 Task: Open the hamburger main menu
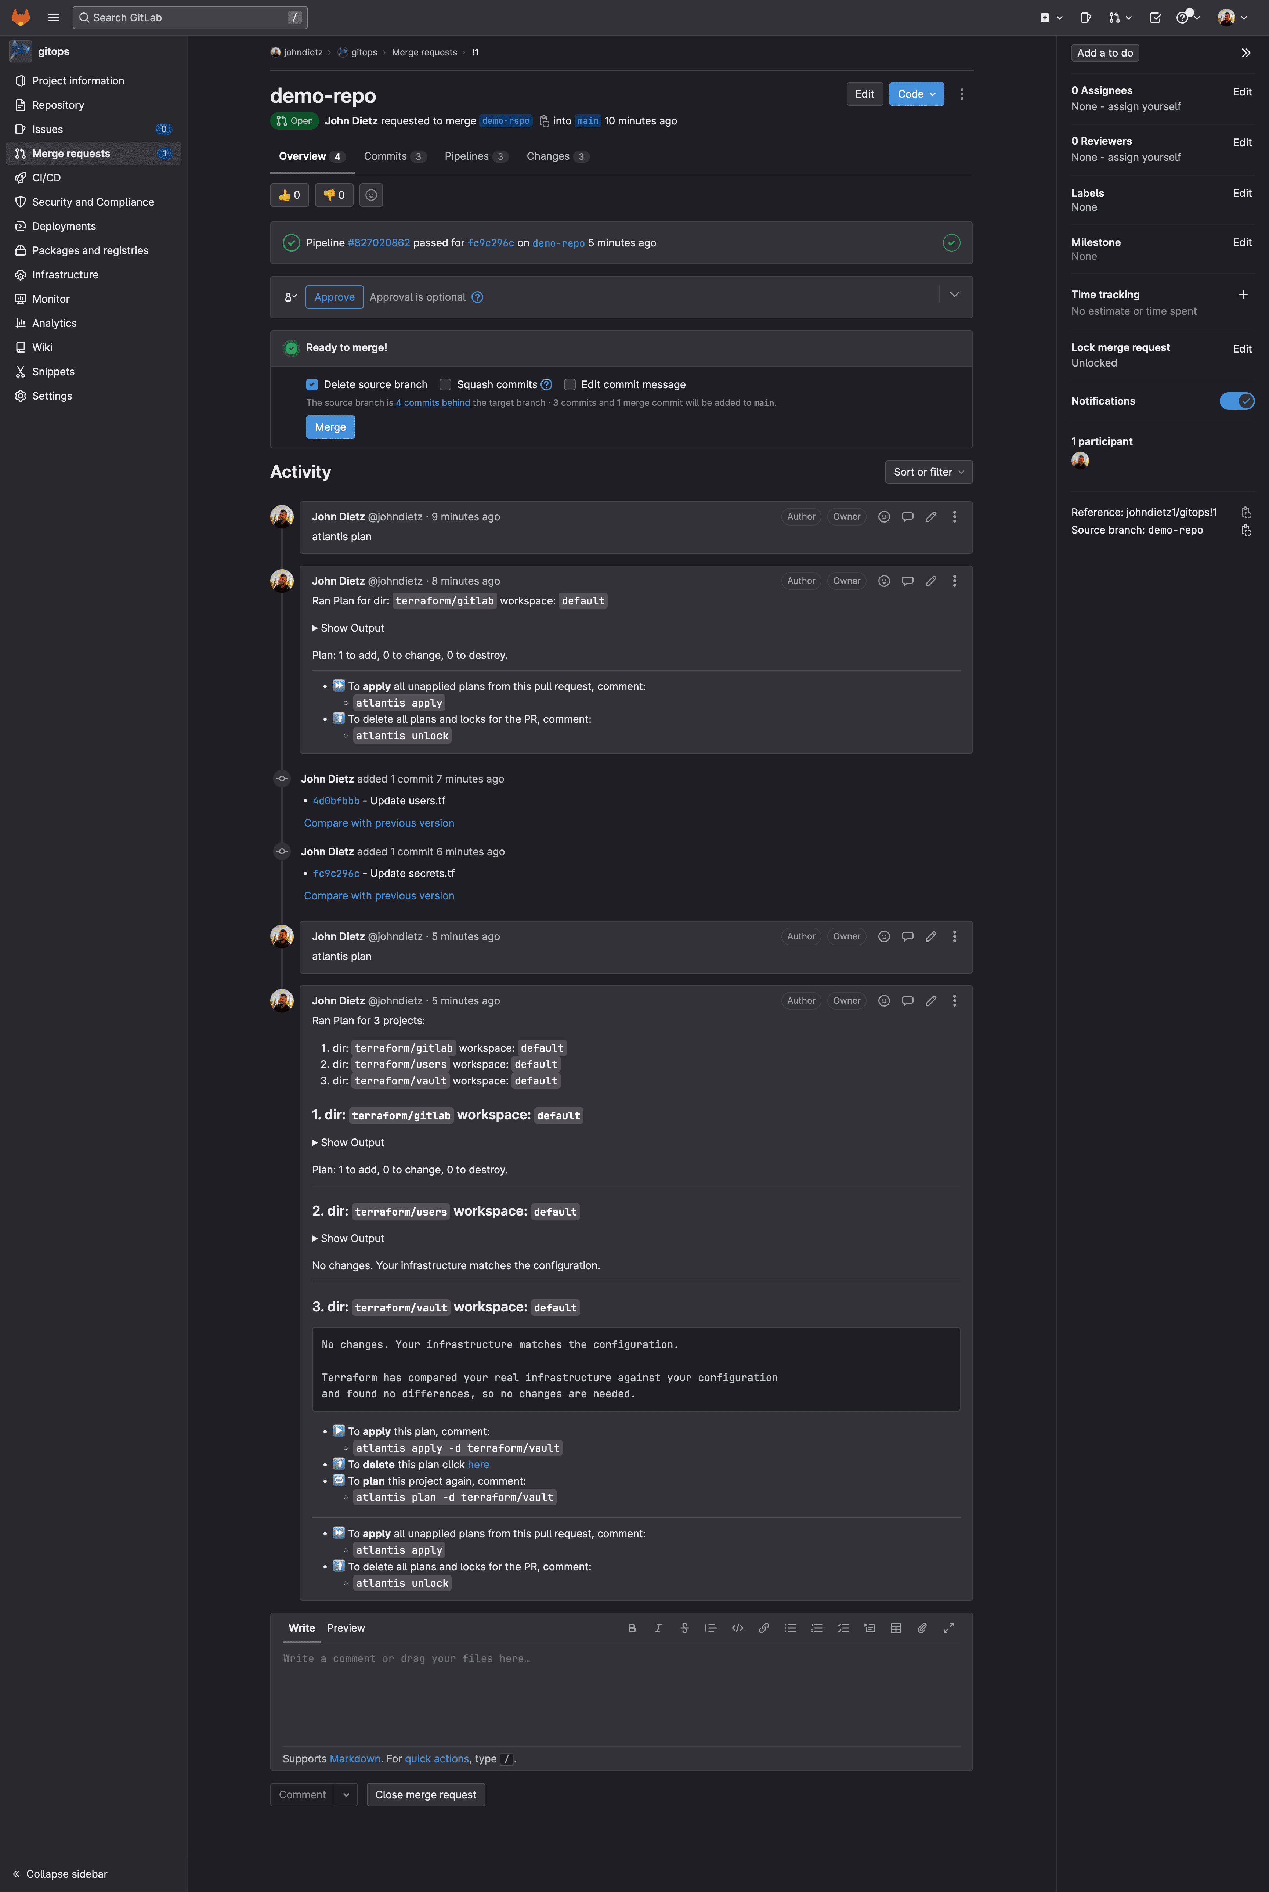tap(53, 17)
